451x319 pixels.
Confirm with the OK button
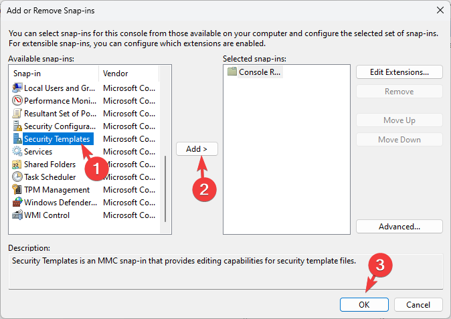(364, 304)
